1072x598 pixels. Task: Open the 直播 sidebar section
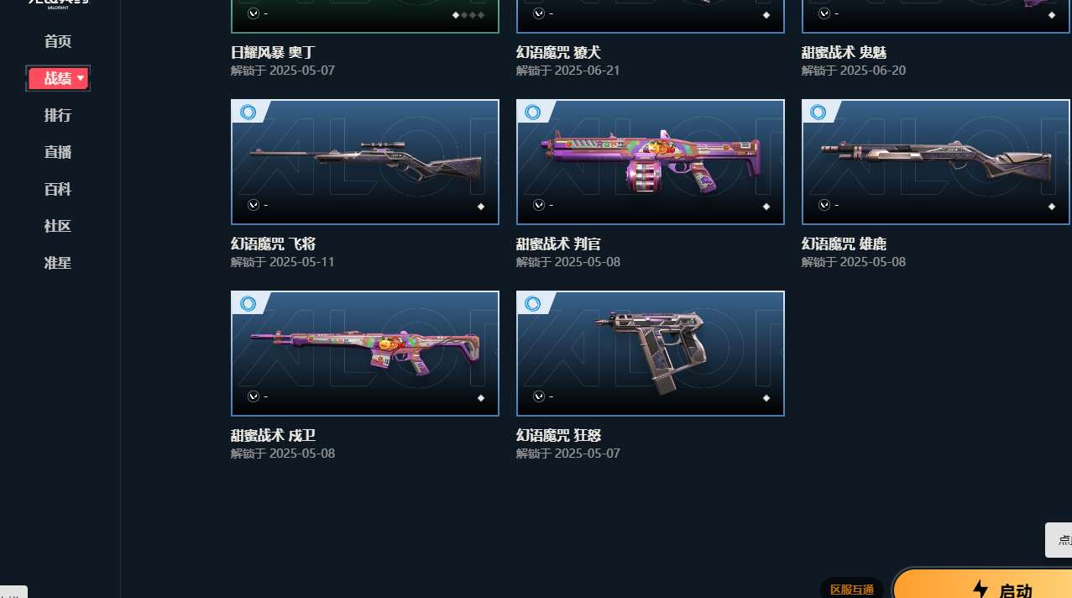click(58, 152)
